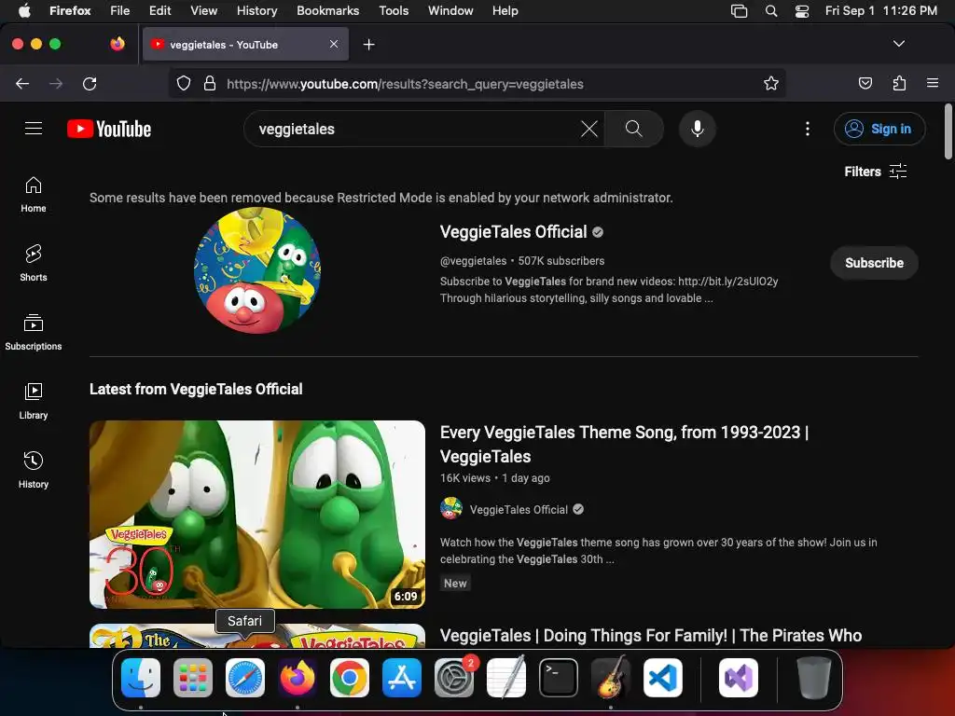This screenshot has width=955, height=716.
Task: Open the Tools menu
Action: coord(394,11)
